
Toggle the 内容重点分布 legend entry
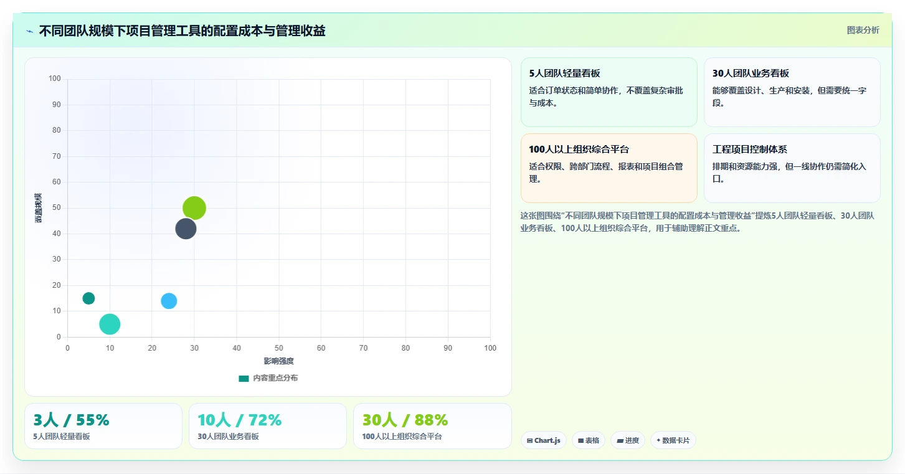click(x=268, y=378)
